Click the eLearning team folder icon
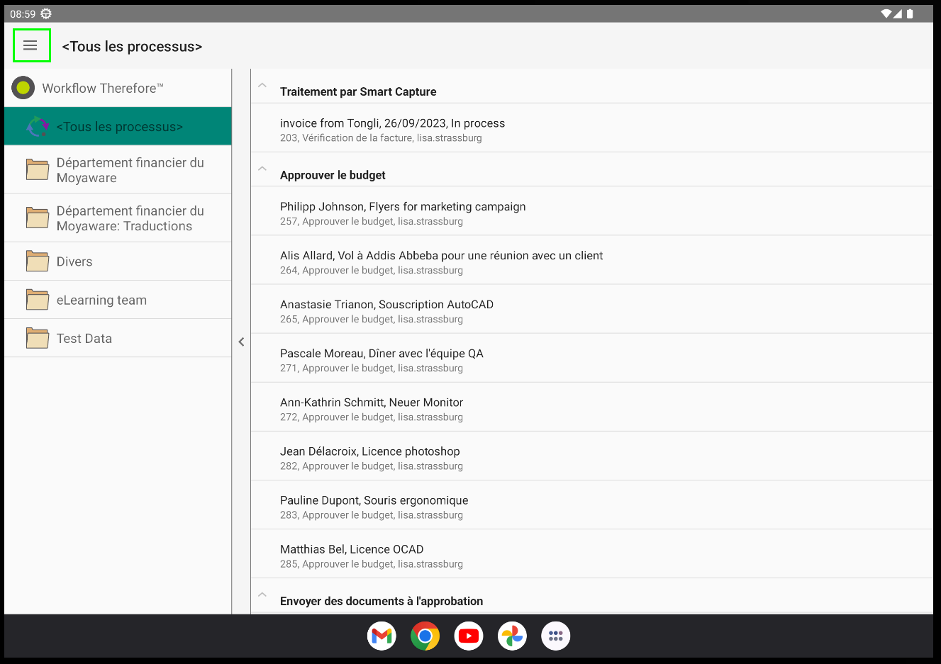The height and width of the screenshot is (664, 941). point(38,300)
